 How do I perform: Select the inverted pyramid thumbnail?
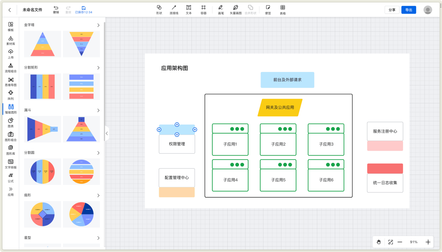(81, 44)
